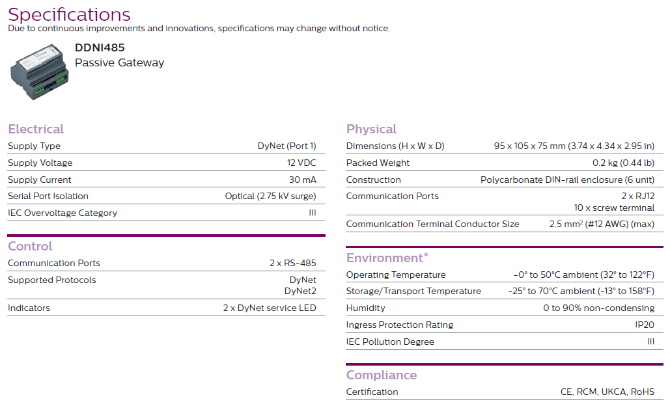670x404 pixels.
Task: Click the Control section heading
Action: 30,246
